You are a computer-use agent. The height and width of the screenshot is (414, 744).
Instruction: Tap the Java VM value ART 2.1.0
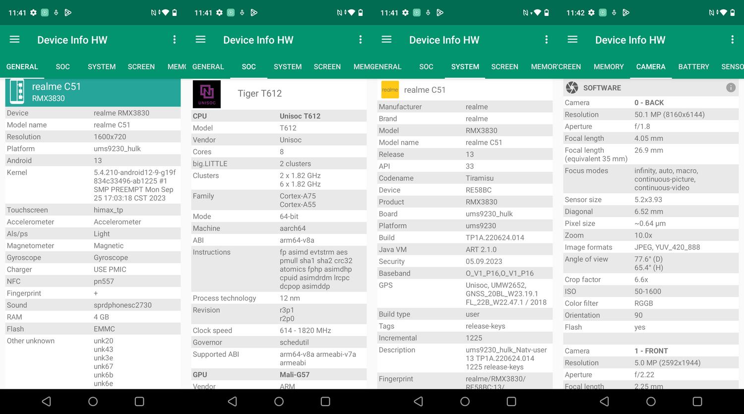tap(481, 250)
